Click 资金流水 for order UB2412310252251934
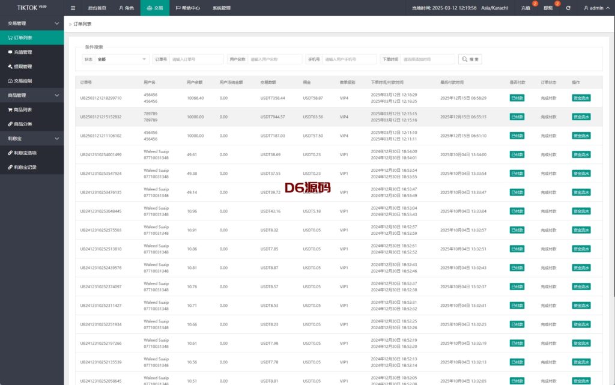Image resolution: width=615 pixels, height=385 pixels. pyautogui.click(x=581, y=324)
